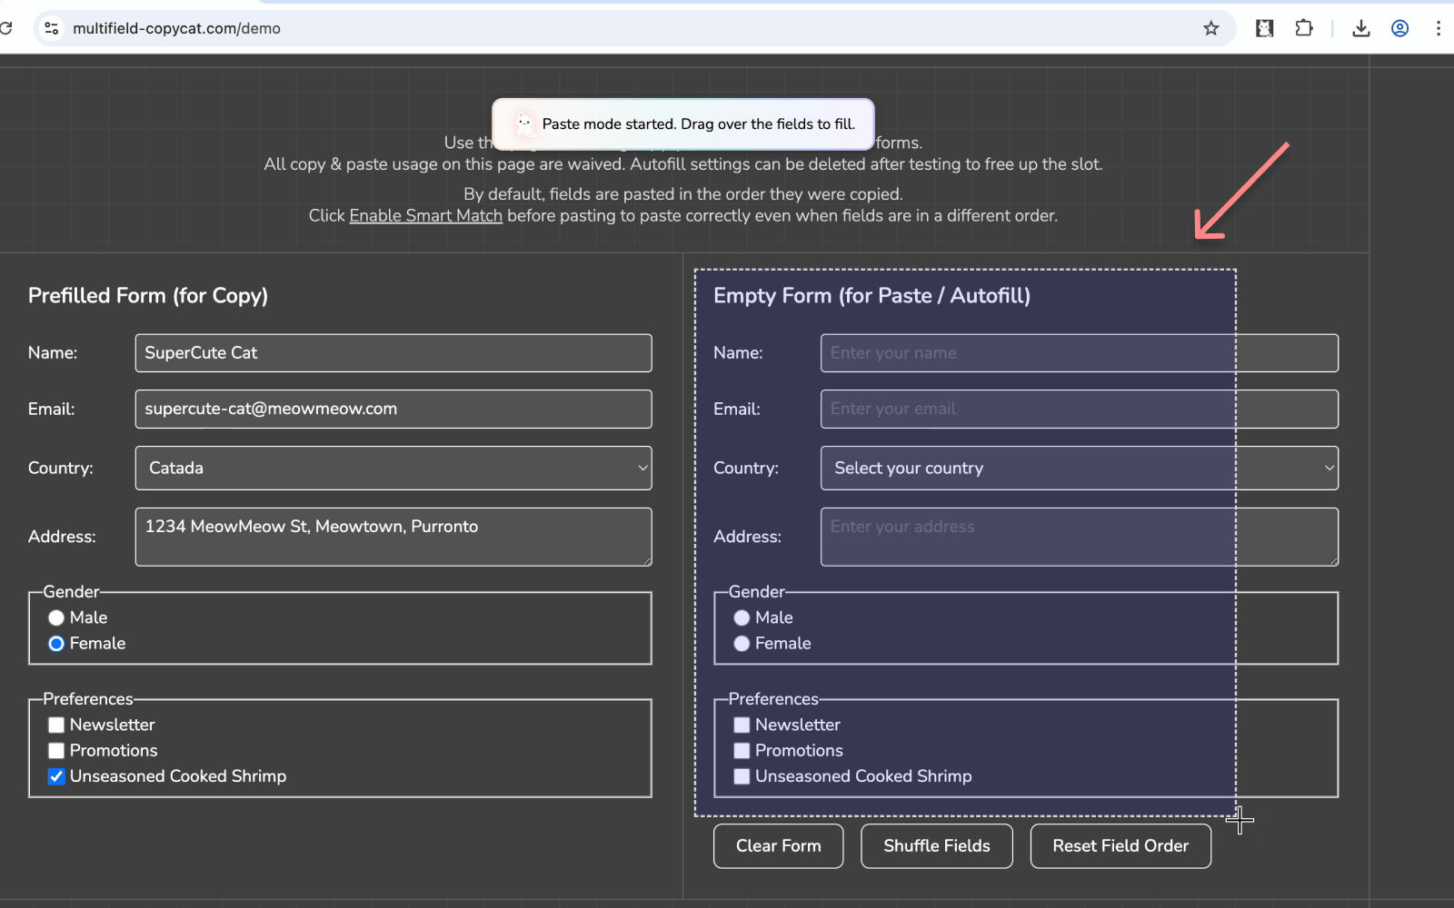
Task: Uncheck Unseasoned Cooked Shrimp in prefilled form
Action: pyautogui.click(x=56, y=776)
